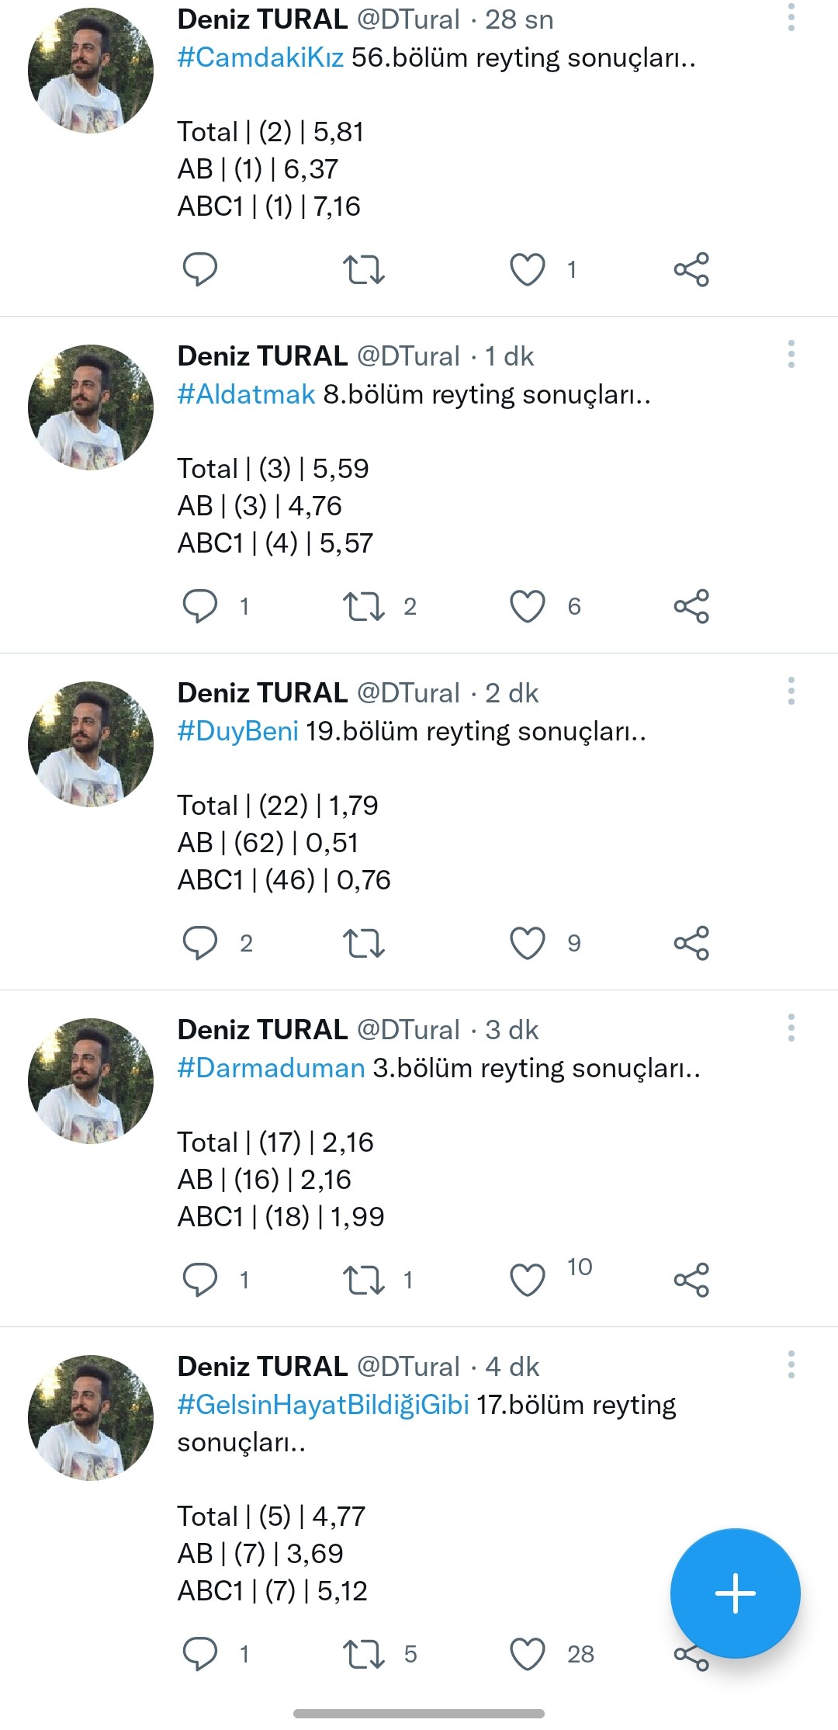Open Deniz TURAL's avatar on #DuyBeni tweet

[x=91, y=744]
